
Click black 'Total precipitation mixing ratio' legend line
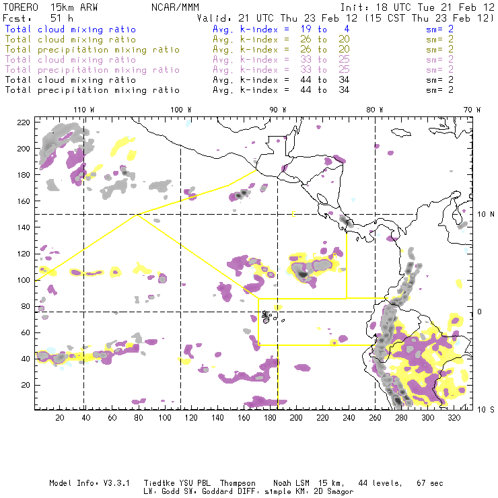(x=92, y=90)
